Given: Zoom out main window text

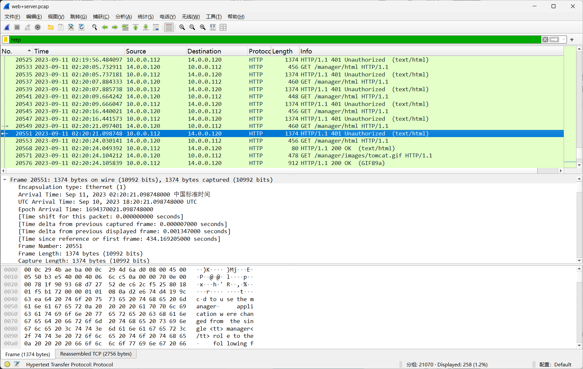Looking at the screenshot, I should pyautogui.click(x=192, y=27).
